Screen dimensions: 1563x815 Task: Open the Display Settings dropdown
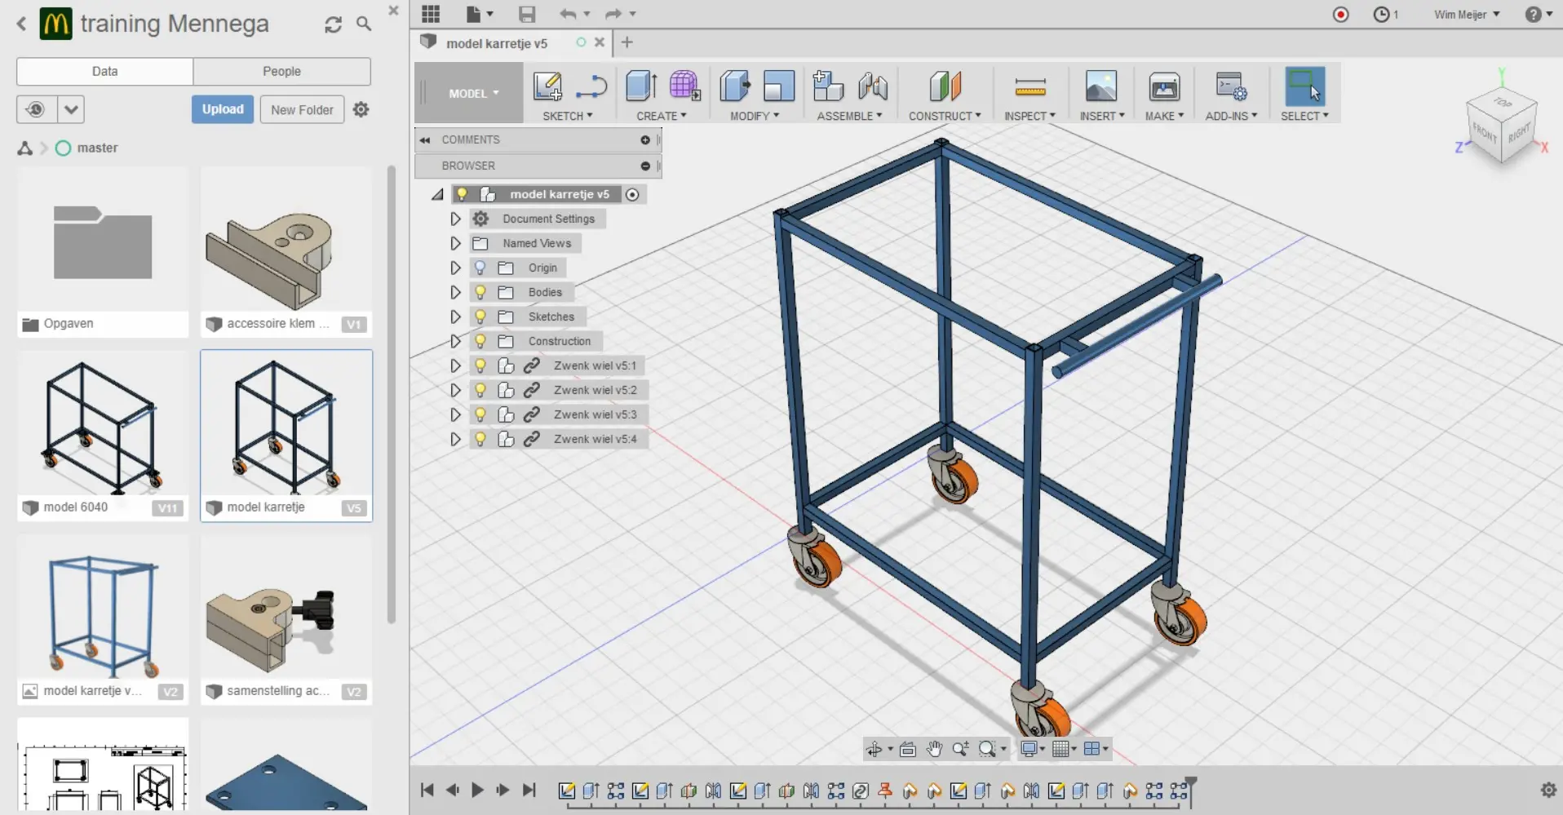coord(1032,749)
